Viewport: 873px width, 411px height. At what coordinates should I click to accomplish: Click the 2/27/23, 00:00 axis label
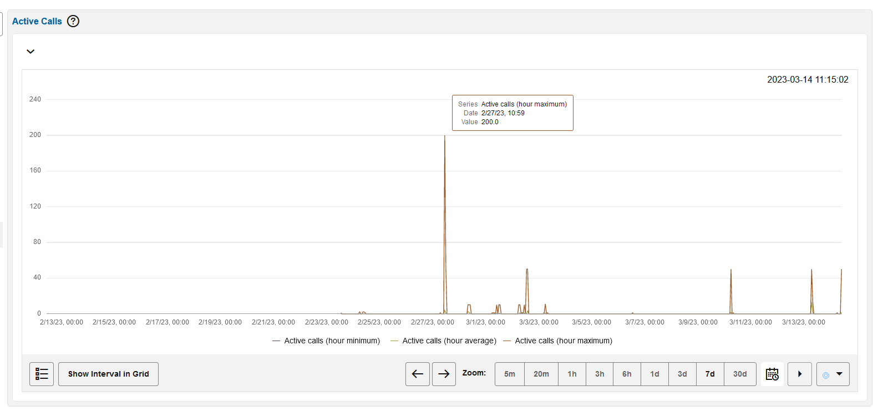pyautogui.click(x=433, y=322)
